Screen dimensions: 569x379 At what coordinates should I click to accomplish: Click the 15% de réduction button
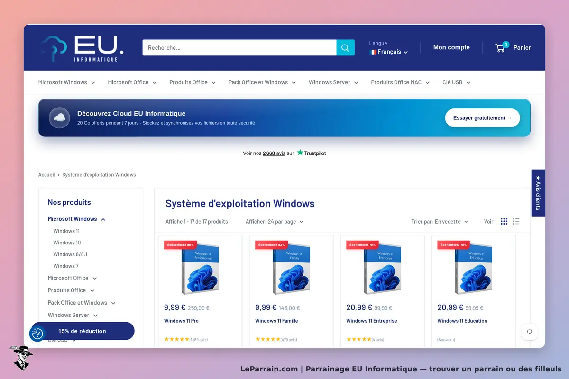83,331
